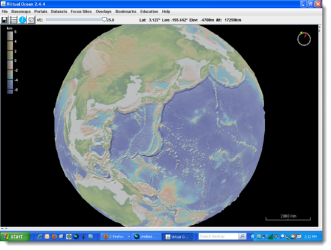This screenshot has height=250, width=331.
Task: Click the Windows start button
Action: click(15, 237)
